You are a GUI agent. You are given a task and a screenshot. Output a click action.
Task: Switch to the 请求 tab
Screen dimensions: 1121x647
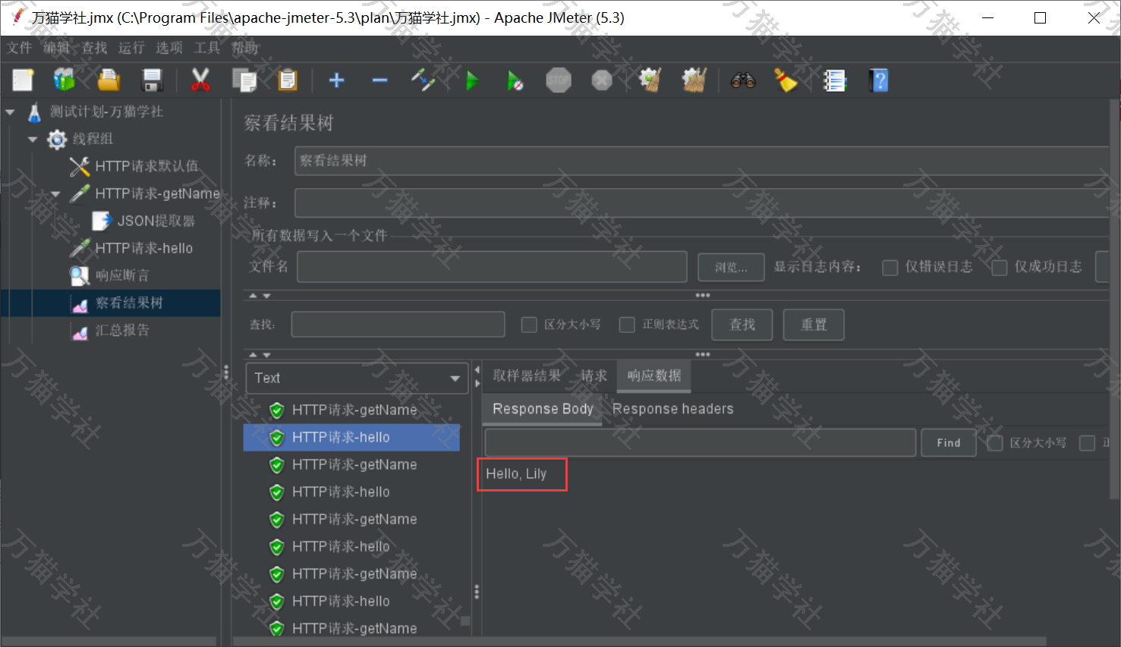[594, 375]
